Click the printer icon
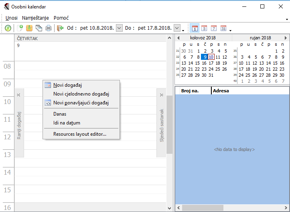The width and height of the screenshot is (290, 212). point(49,28)
